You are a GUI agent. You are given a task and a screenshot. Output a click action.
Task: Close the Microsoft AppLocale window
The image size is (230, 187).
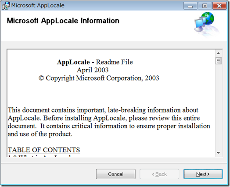click(219, 6)
